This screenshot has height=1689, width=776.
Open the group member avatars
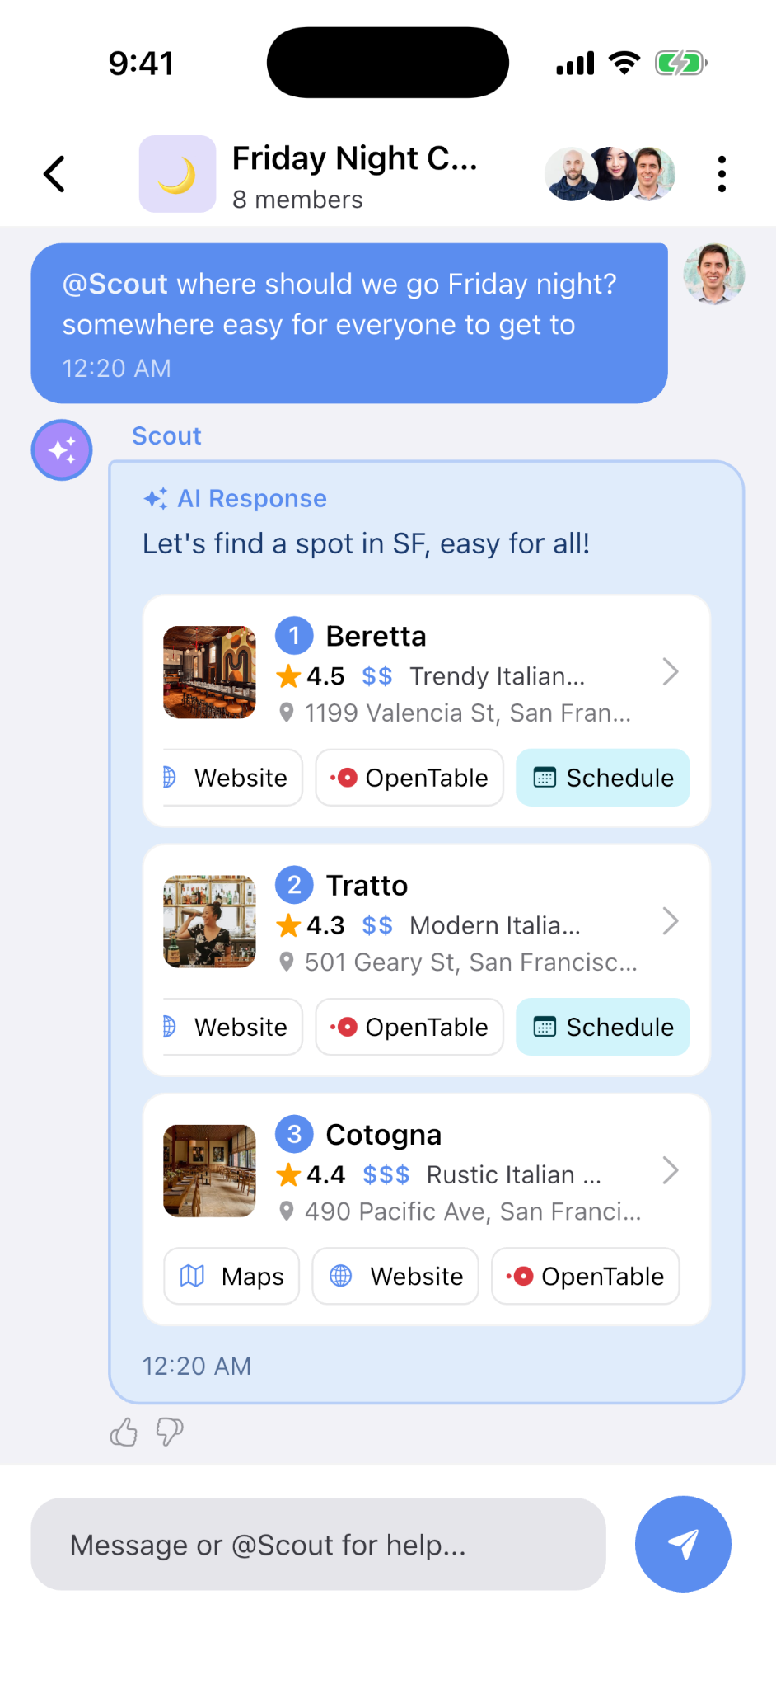(x=610, y=173)
